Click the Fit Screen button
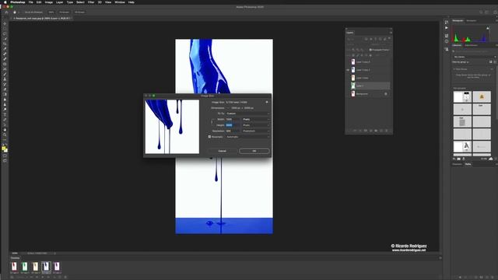Image resolution: width=498 pixels, height=280 pixels. [64, 12]
